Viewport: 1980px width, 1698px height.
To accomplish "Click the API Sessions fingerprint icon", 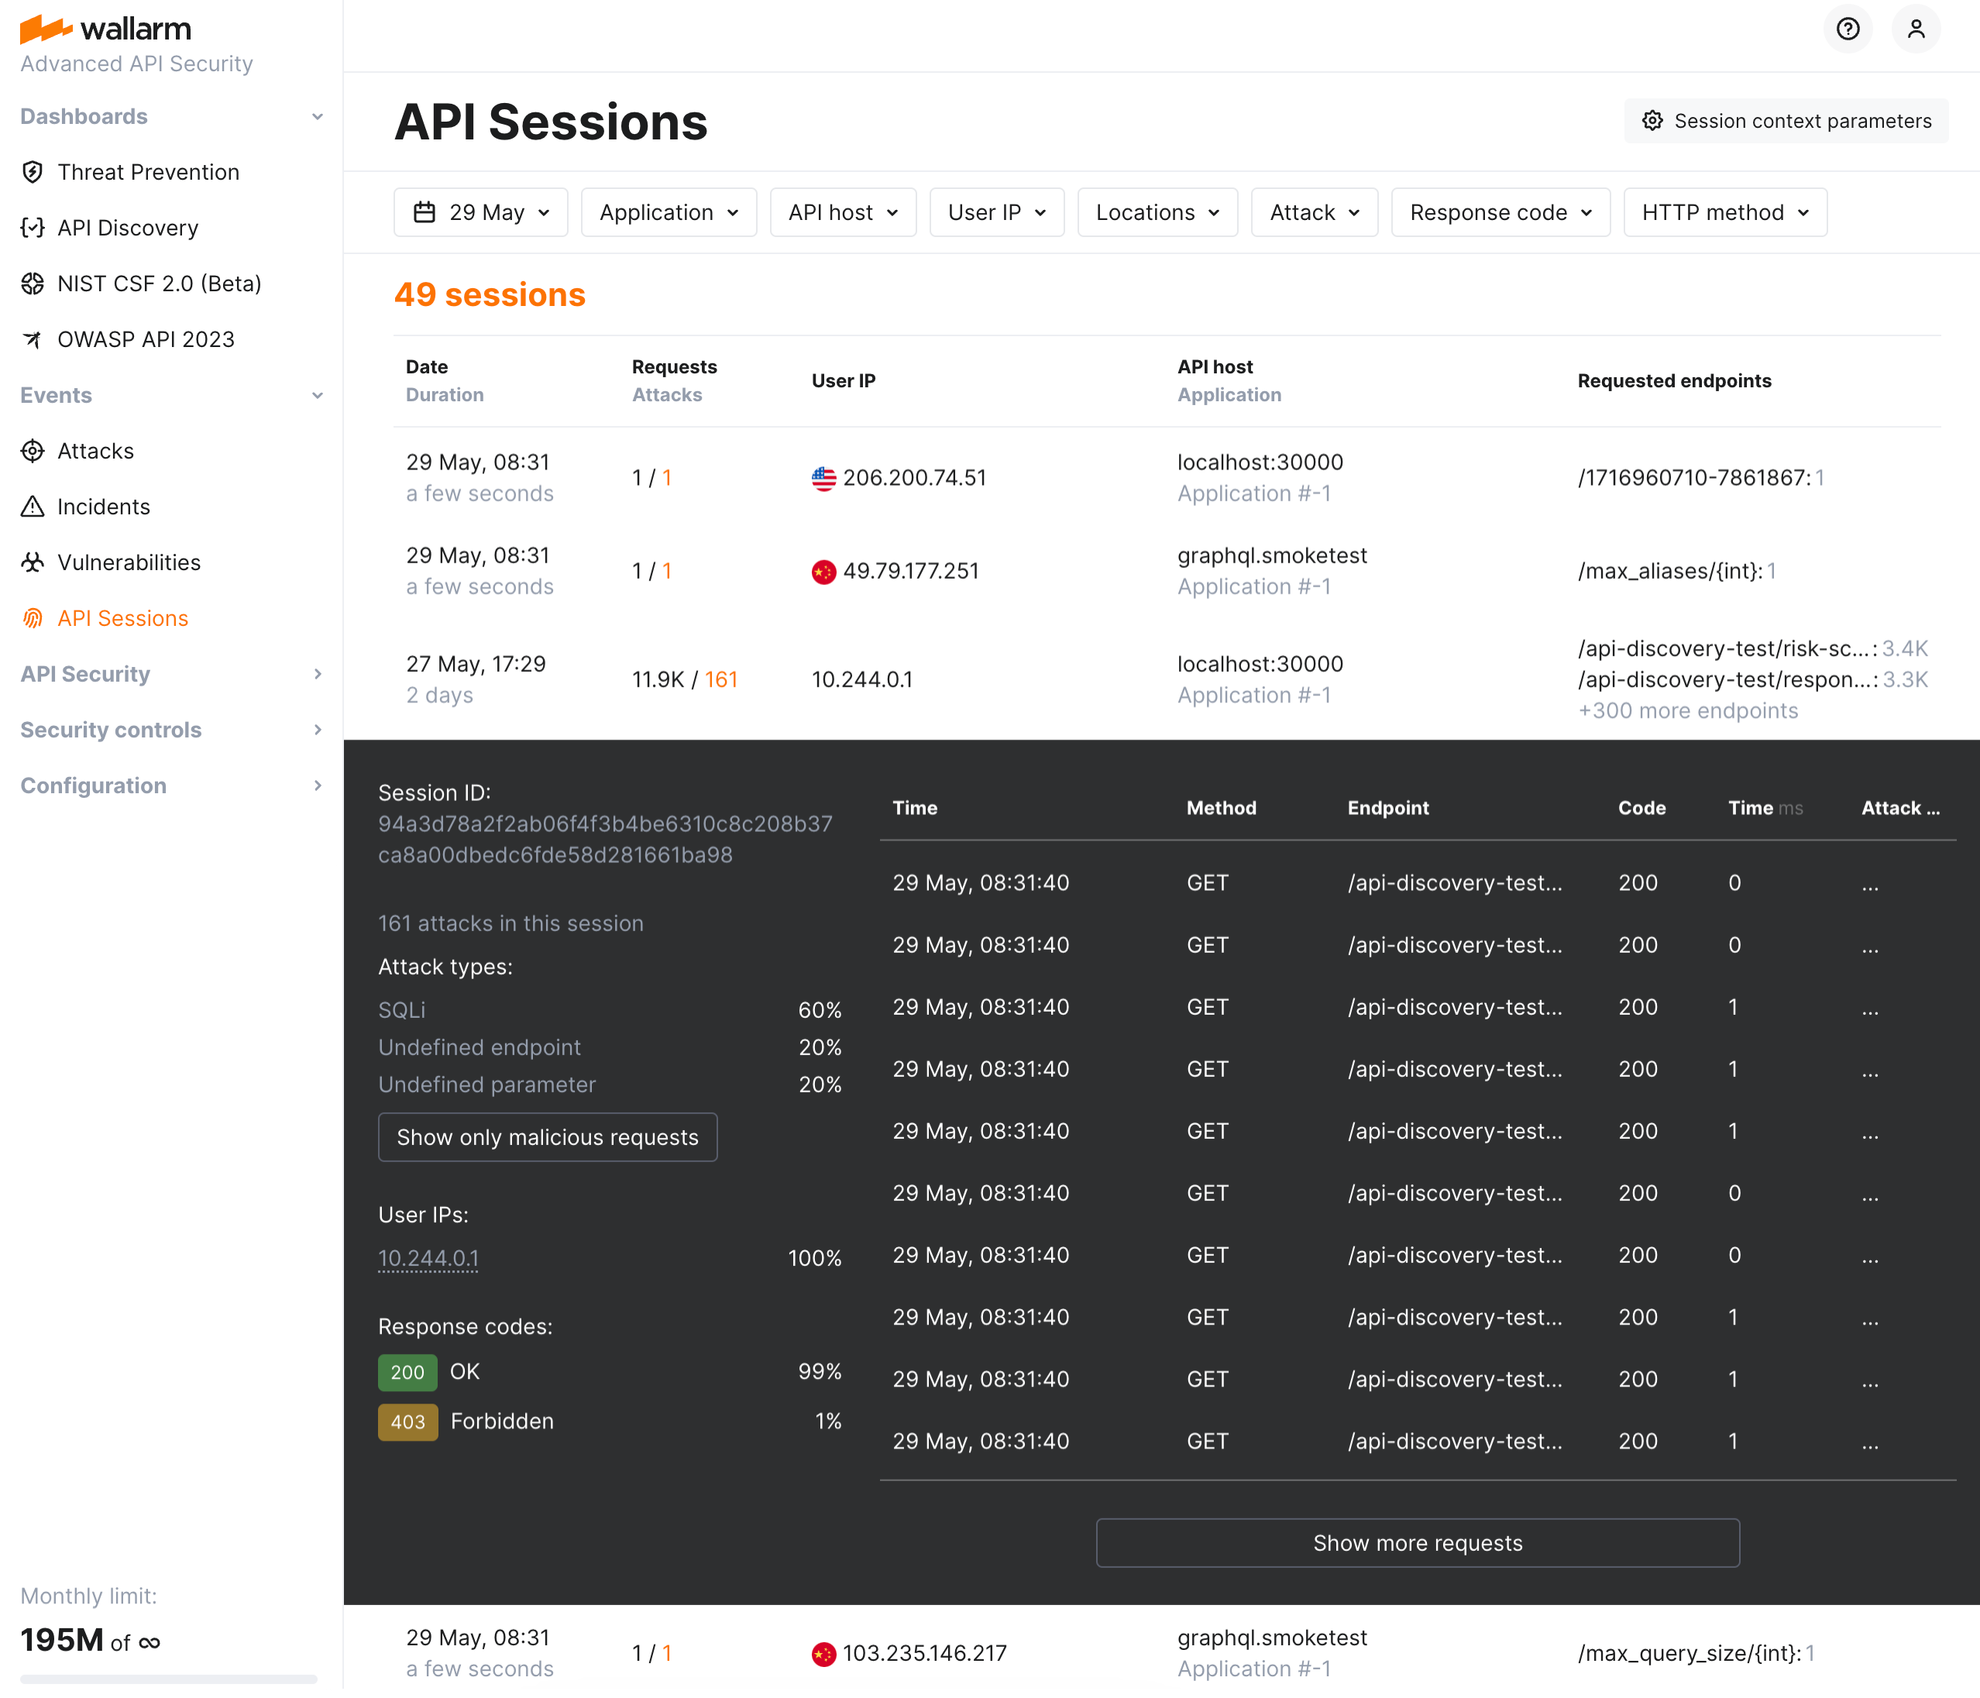I will point(33,617).
